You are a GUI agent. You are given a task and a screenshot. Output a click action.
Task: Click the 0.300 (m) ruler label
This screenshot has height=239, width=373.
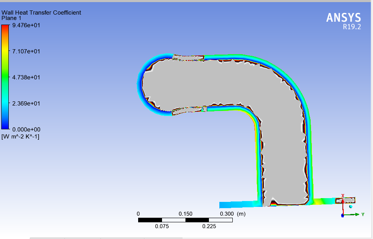tap(233, 214)
